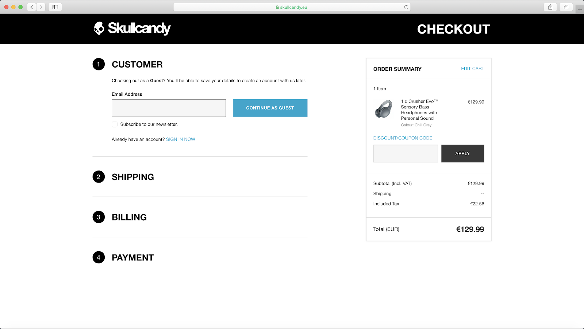Image resolution: width=584 pixels, height=329 pixels.
Task: Click the Order Summary heading
Action: (x=397, y=69)
